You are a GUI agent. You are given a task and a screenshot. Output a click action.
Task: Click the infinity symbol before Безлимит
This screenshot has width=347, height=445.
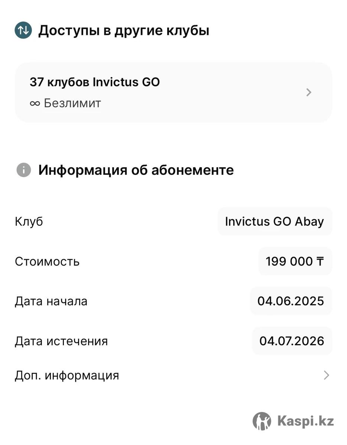35,103
